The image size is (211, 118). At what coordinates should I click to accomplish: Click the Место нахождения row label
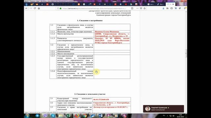click(x=66, y=54)
